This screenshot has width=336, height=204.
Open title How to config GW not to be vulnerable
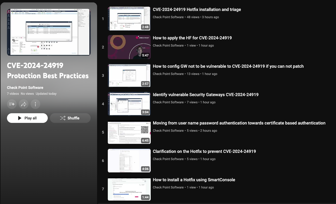point(228,66)
